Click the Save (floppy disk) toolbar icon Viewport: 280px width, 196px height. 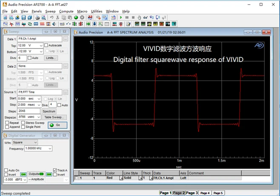pos(23,17)
